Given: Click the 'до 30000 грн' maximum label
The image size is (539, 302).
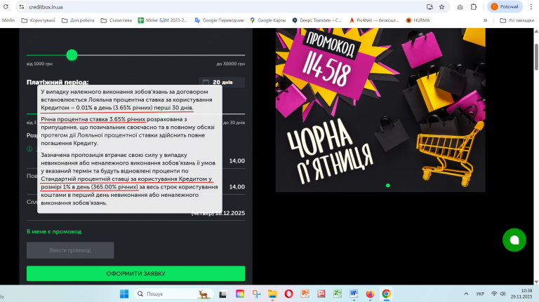Looking at the screenshot, I should [231, 64].
